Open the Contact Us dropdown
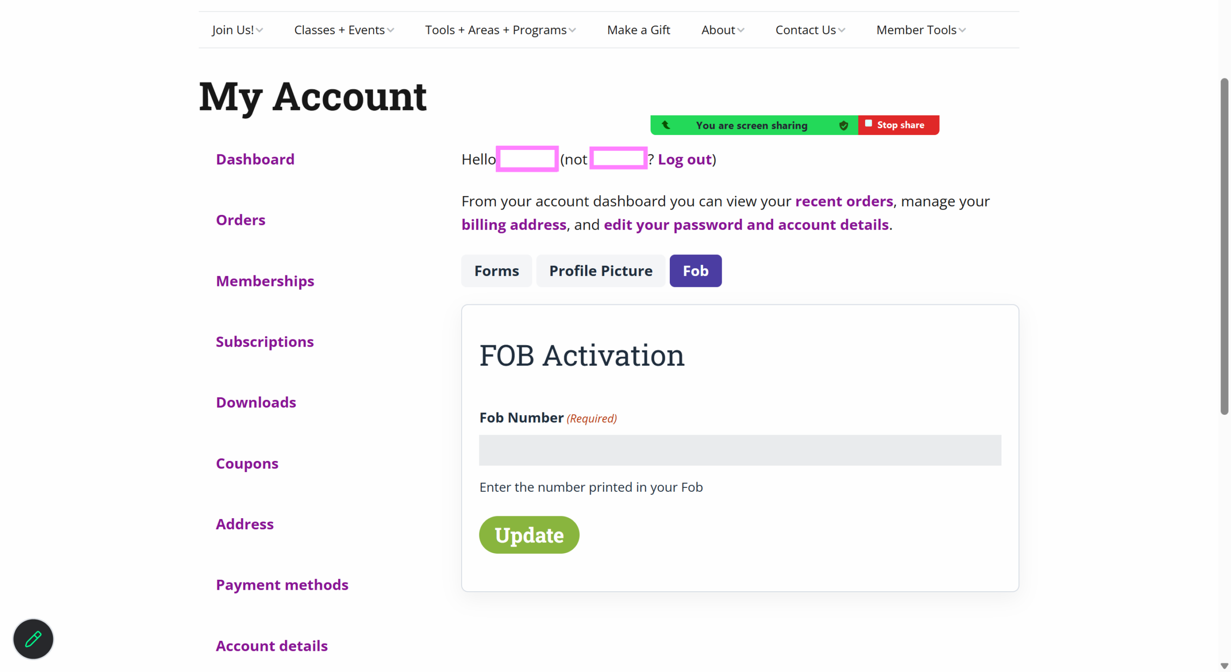Viewport: 1231px width, 672px height. point(810,30)
